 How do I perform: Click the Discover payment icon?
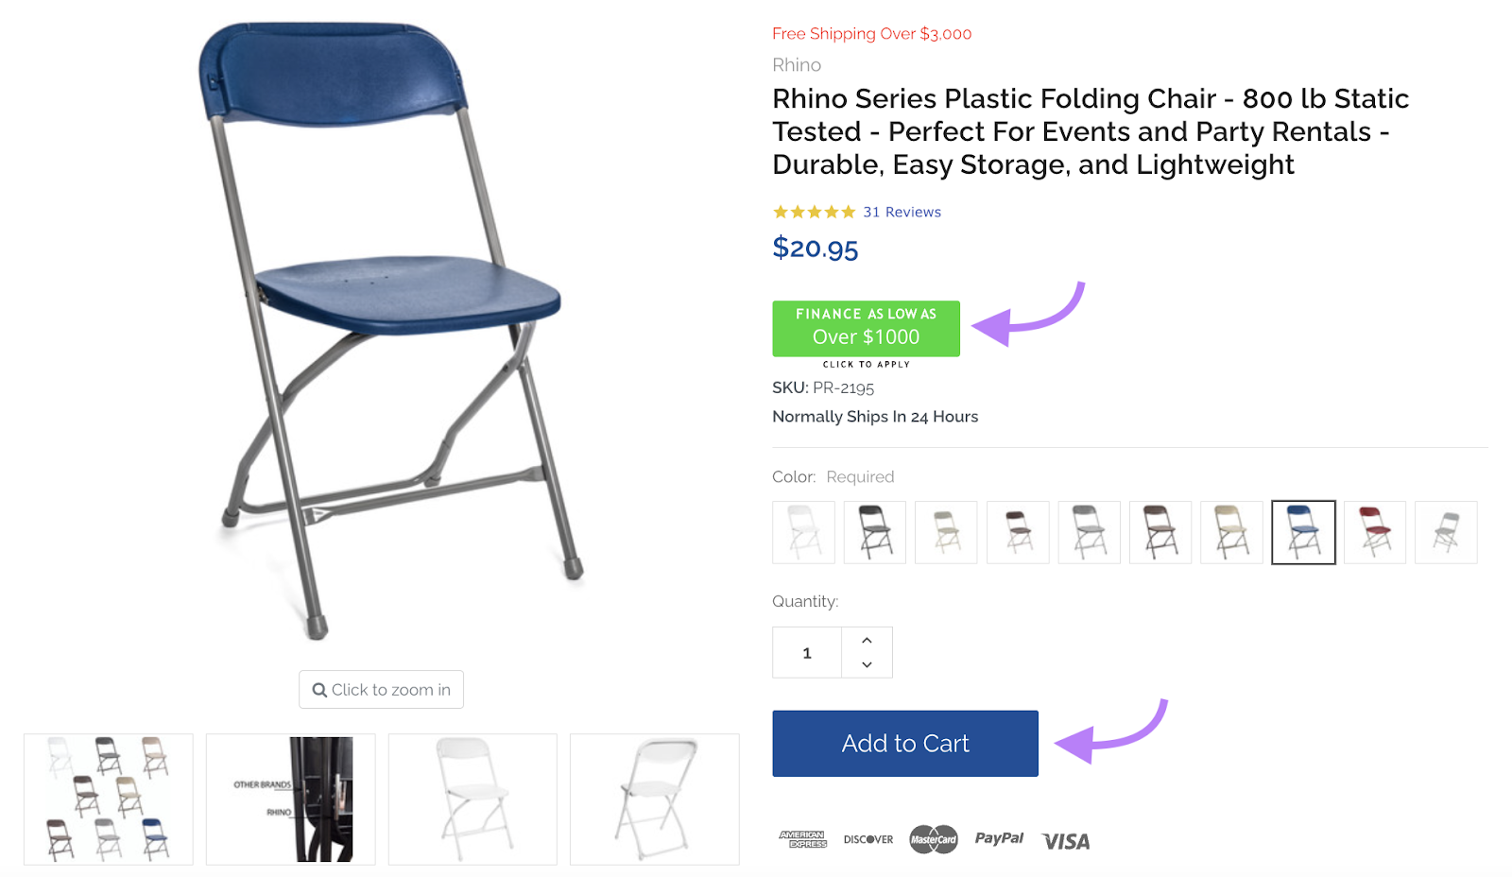click(x=868, y=839)
